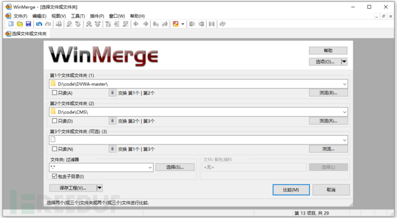This screenshot has height=218, width=397.
Task: Open the arrow next to 选项(O)... button
Action: (x=344, y=62)
